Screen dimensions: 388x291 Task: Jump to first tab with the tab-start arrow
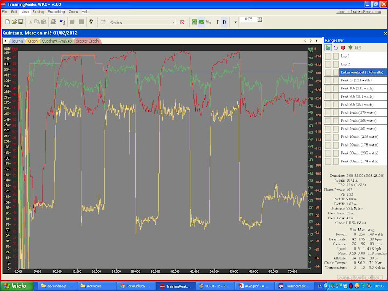[5, 41]
